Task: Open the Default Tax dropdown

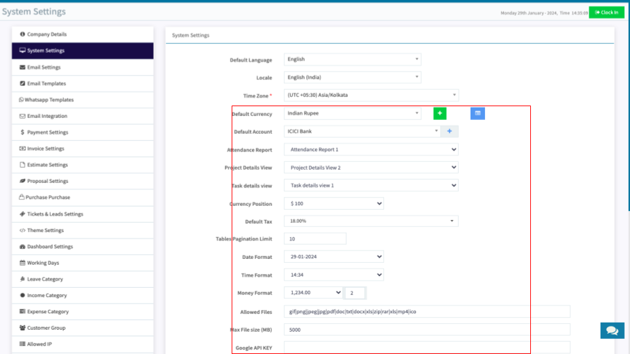Action: (371, 221)
